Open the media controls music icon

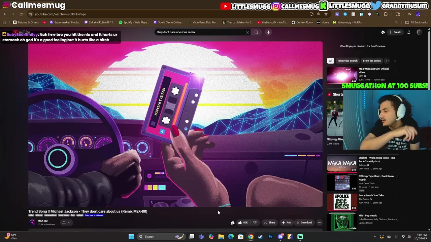pos(410,14)
